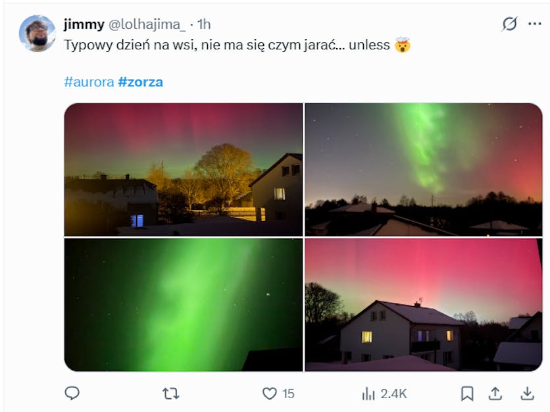The image size is (550, 412).
Task: Open the three-dot more options menu
Action: pos(534,24)
